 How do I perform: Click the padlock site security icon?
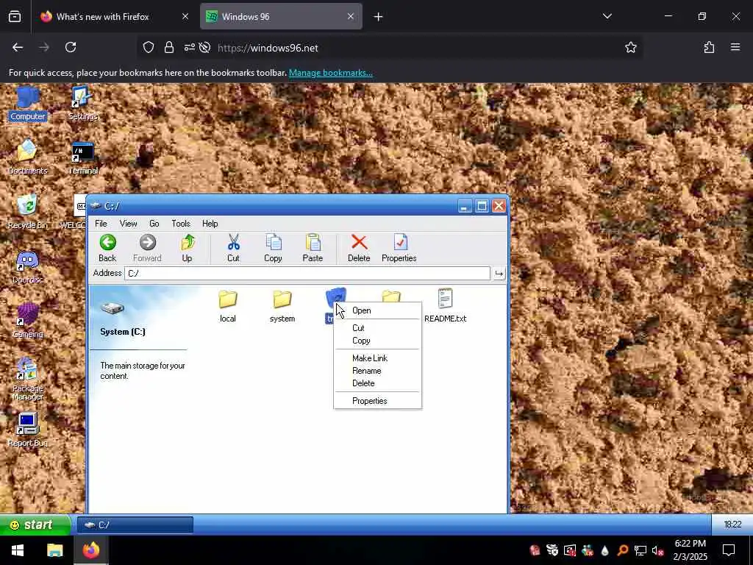(x=169, y=47)
